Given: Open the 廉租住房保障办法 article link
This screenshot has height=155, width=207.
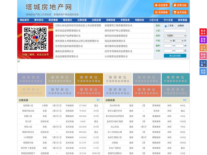Looking at the screenshot, I should (64, 51).
